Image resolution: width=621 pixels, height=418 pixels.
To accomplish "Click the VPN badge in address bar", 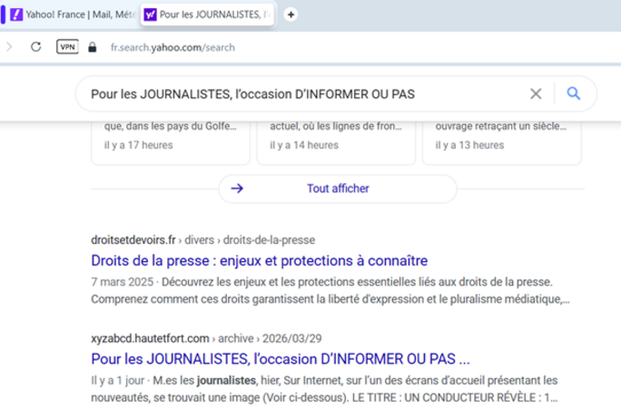I will point(67,47).
